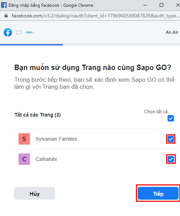Click the 'Cafeahihi' page name
Image resolution: width=180 pixels, height=216 pixels.
pos(46,159)
